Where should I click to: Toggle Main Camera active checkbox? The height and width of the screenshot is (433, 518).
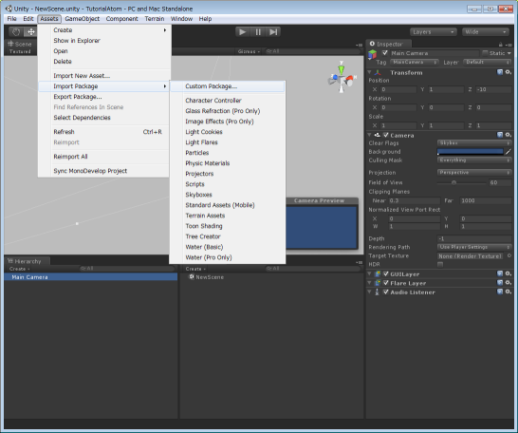pos(385,53)
